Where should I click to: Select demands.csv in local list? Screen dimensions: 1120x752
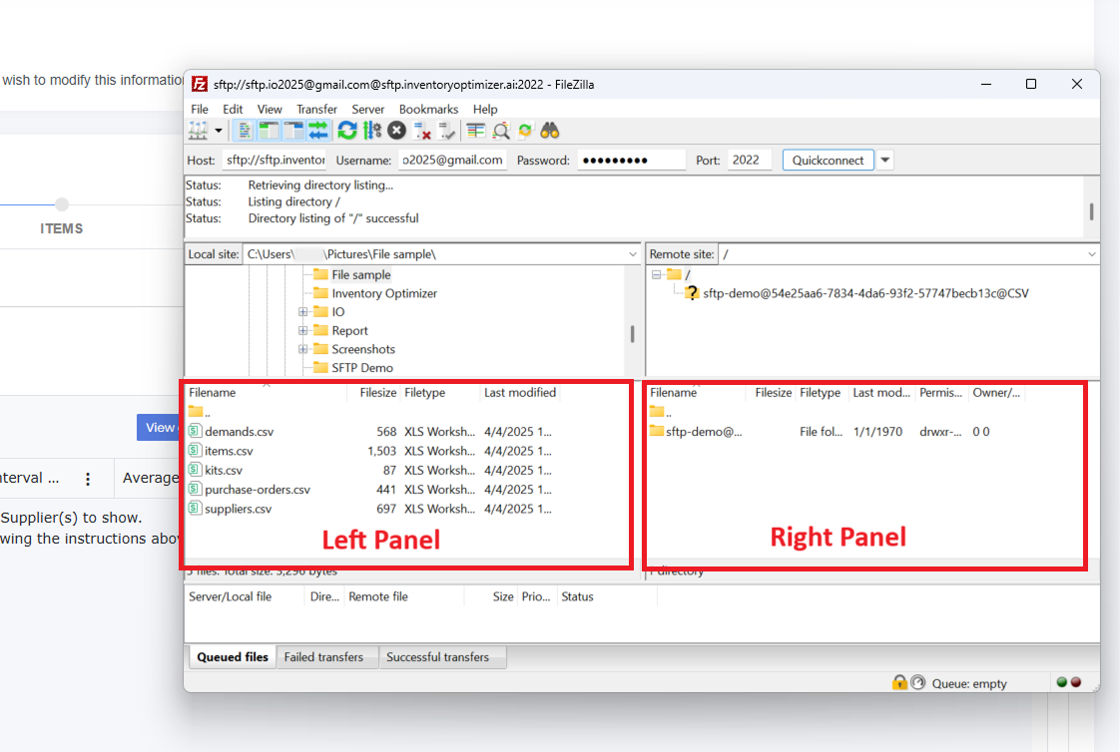tap(239, 432)
